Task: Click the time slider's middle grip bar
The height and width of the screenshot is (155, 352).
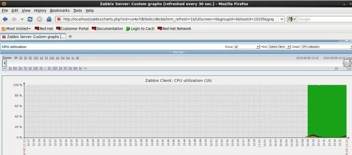Action: tap(346, 63)
